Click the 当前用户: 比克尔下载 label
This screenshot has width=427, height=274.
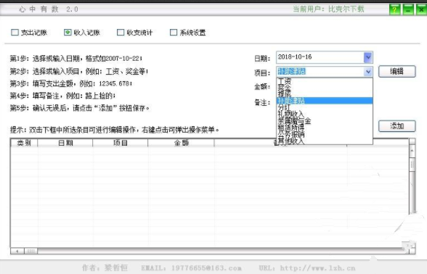click(328, 9)
